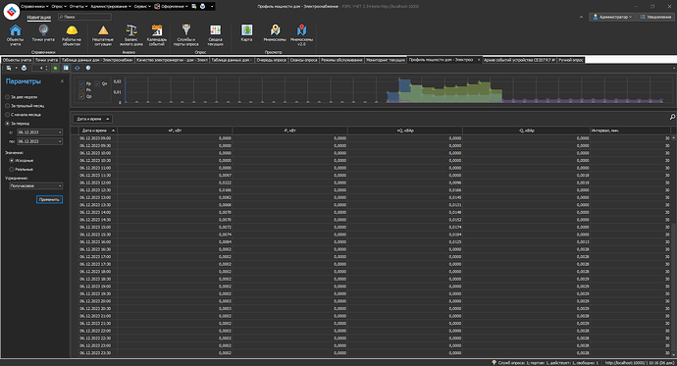Toggle the Pp series checkbox in the legend
This screenshot has width=677, height=366.
(x=82, y=83)
